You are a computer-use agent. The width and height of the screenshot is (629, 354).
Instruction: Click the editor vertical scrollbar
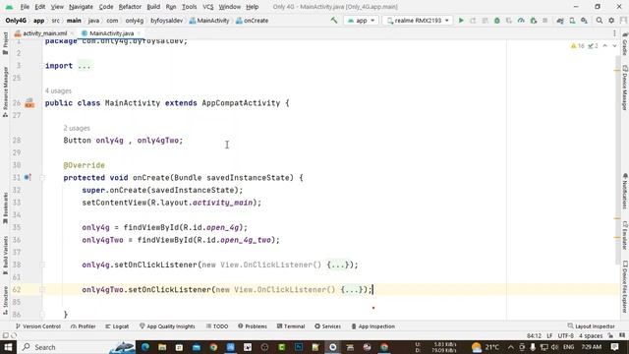click(x=617, y=160)
